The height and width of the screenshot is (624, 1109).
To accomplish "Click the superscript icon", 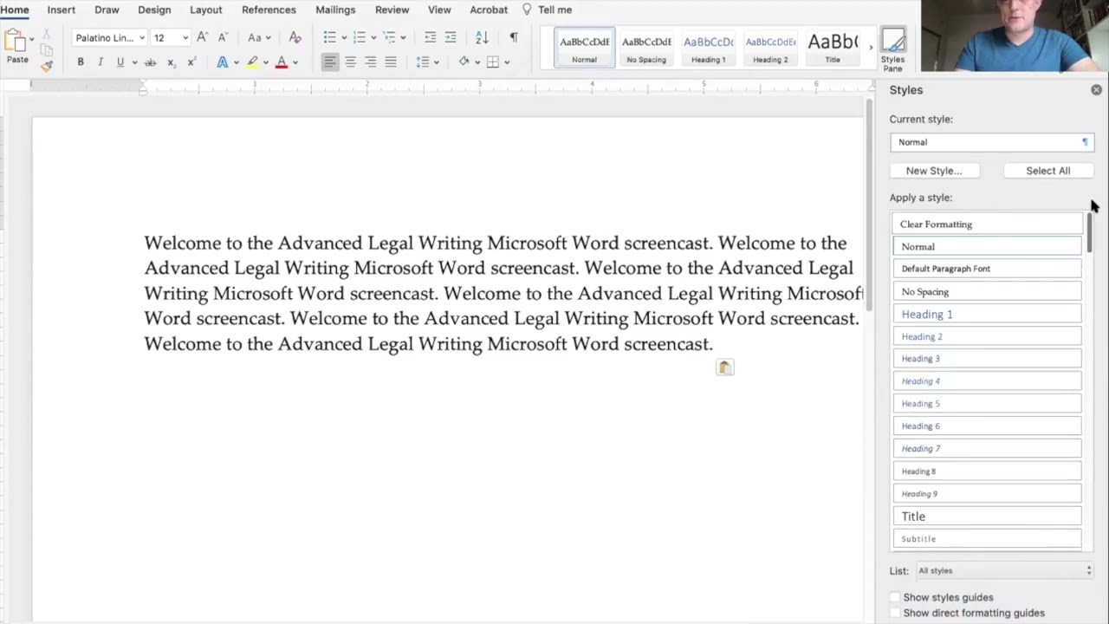I will pos(191,62).
